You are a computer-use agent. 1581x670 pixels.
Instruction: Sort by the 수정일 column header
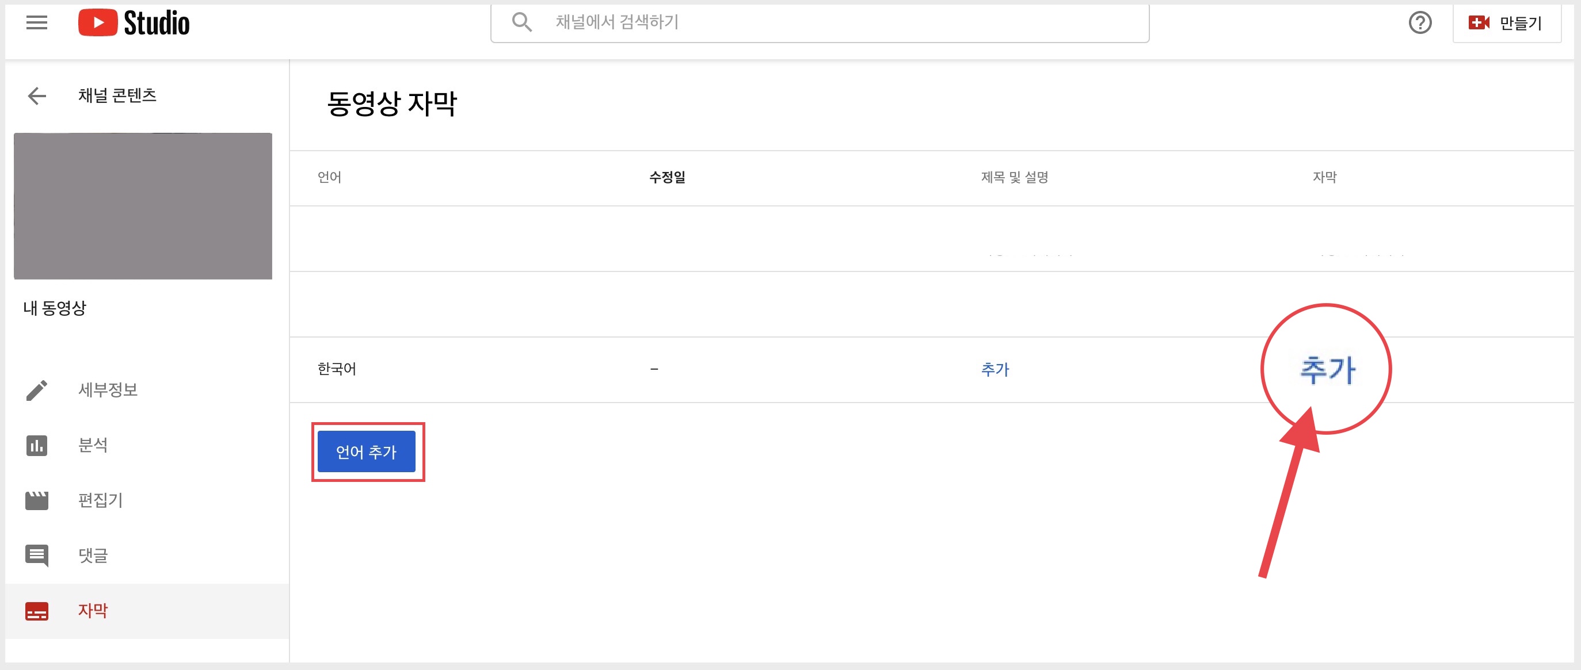(667, 177)
